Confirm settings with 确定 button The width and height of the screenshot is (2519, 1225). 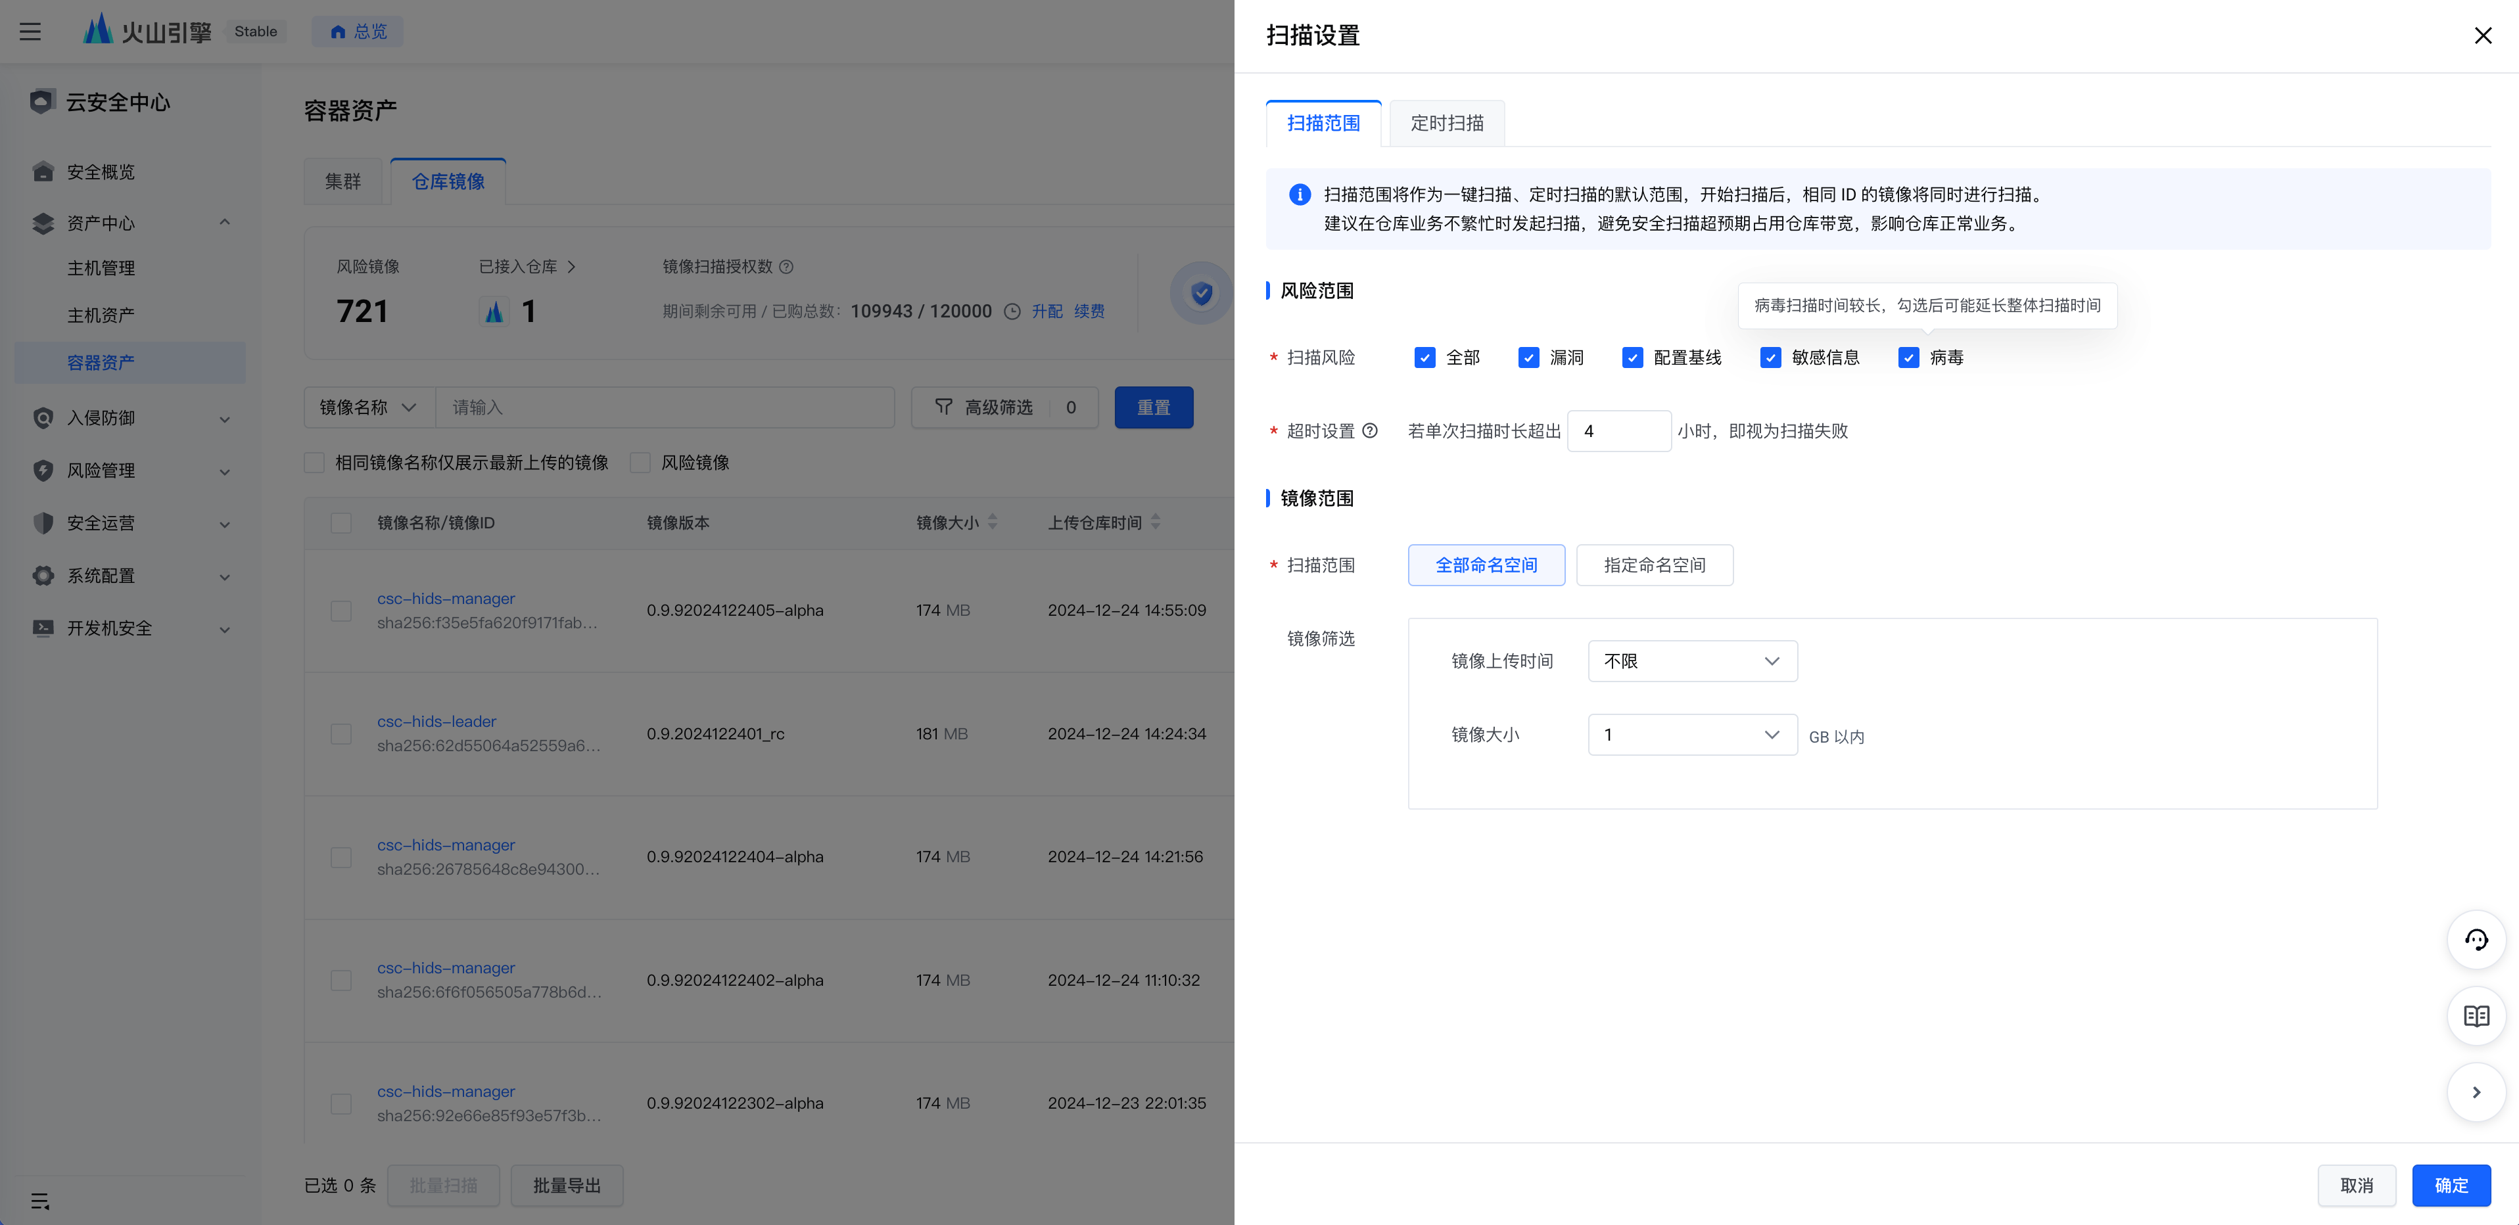(2451, 1185)
